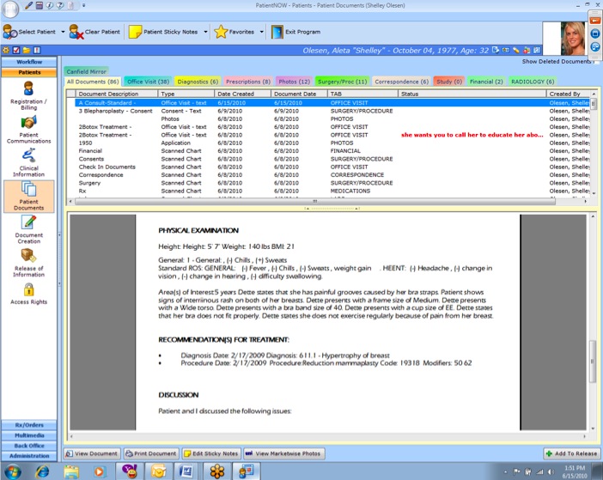The height and width of the screenshot is (480, 603).
Task: Select the 3 Blepharoplasty - Consent row
Action: [x=329, y=111]
